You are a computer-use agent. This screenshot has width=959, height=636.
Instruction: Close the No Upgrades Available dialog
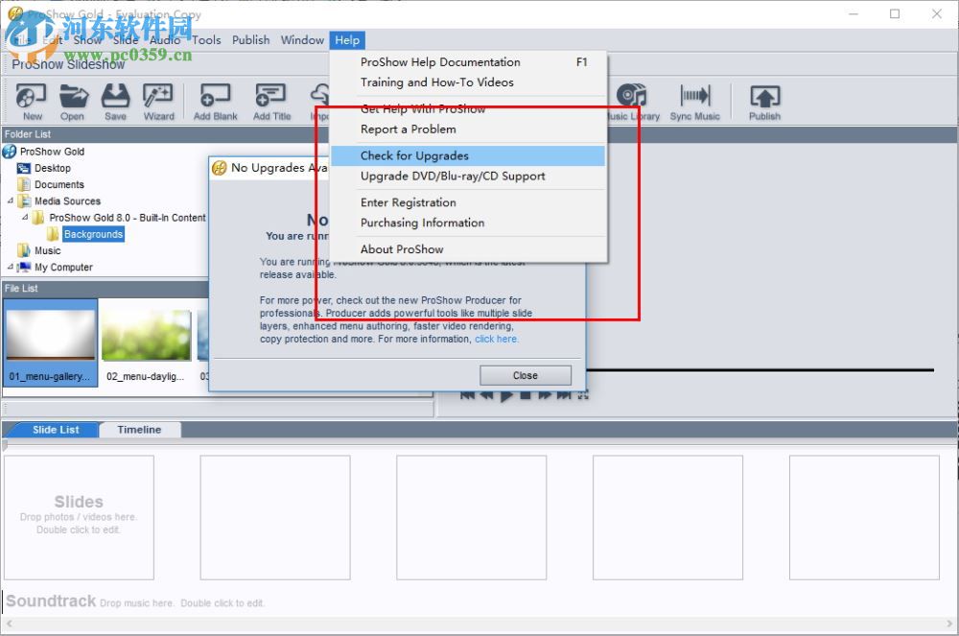pos(526,375)
